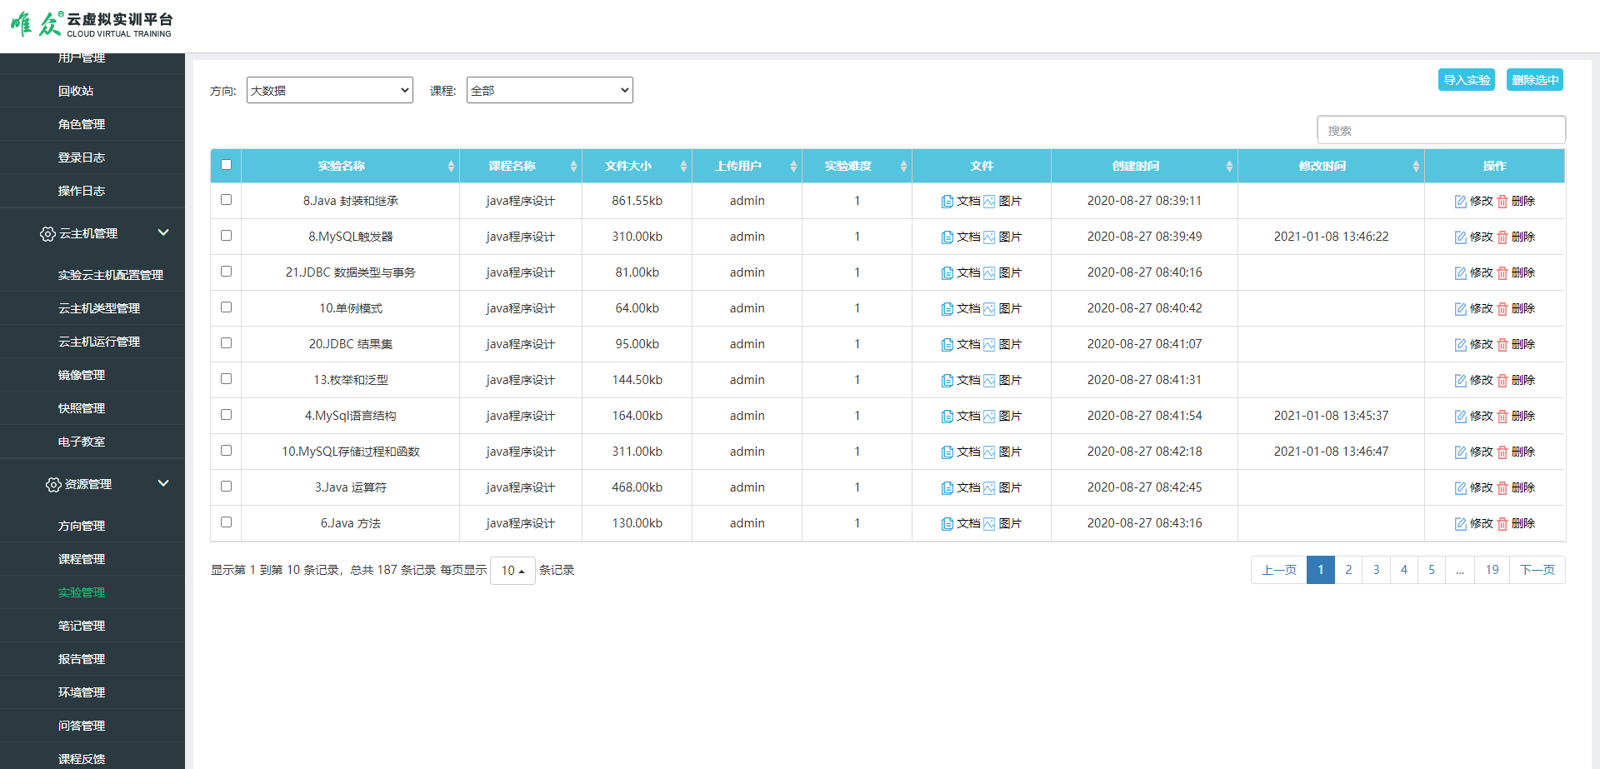Screen dimensions: 1600x769
Task: Click the 导入实验 button
Action: 1466,80
